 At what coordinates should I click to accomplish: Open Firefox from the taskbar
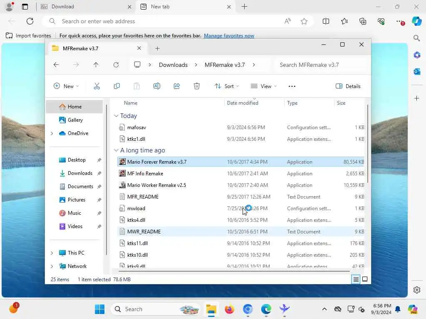(229, 309)
